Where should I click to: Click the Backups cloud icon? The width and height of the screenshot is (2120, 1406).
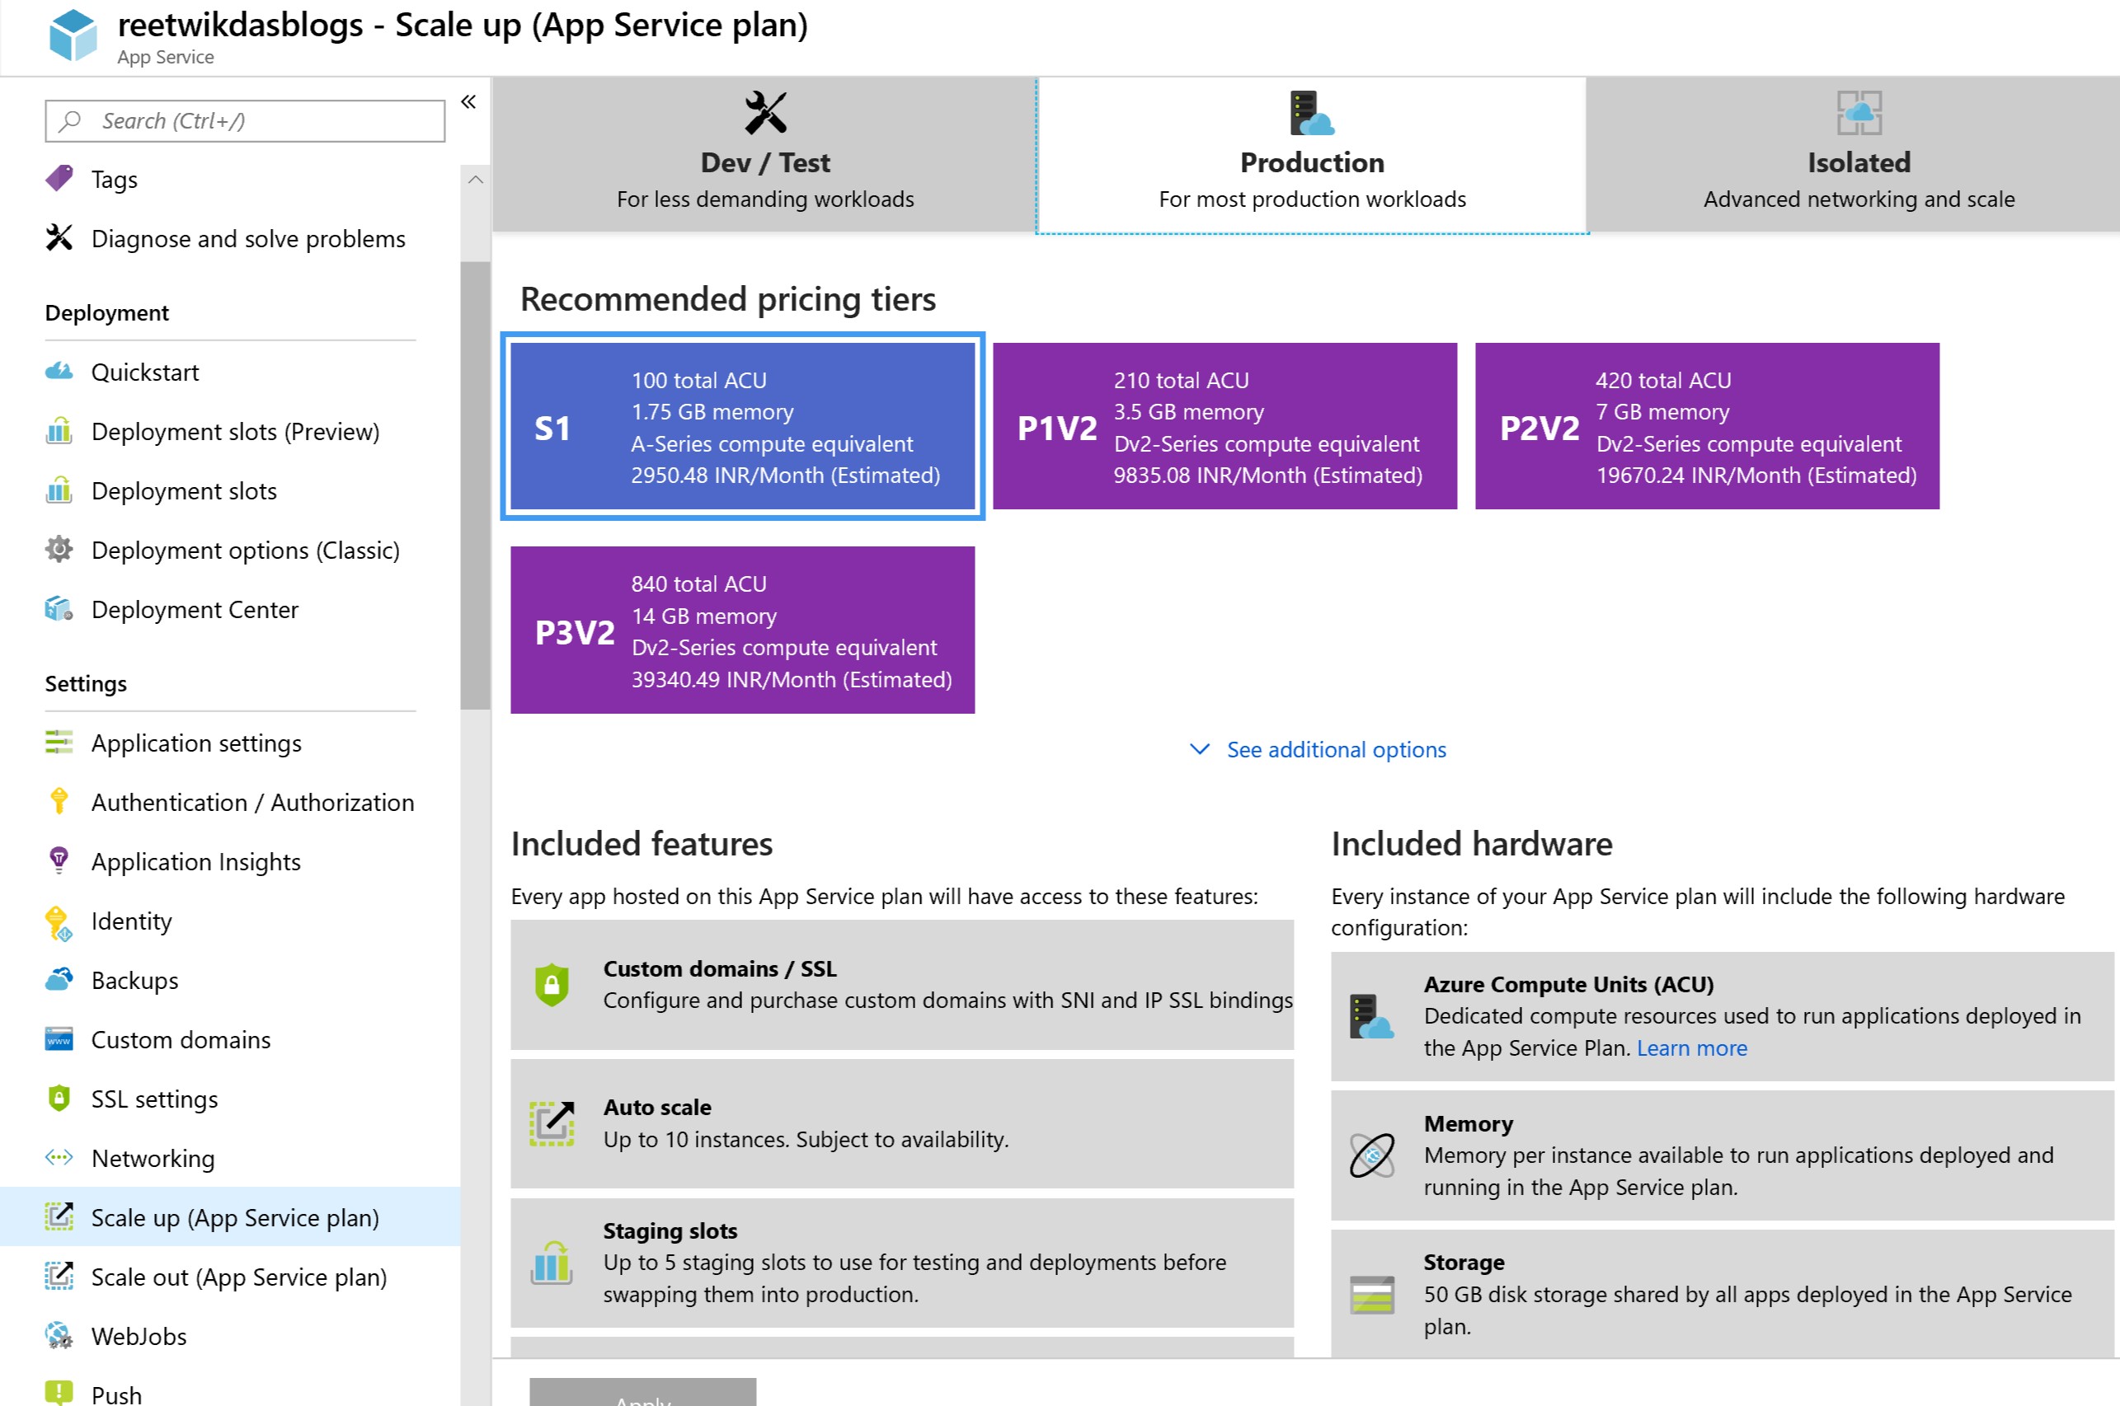tap(59, 979)
